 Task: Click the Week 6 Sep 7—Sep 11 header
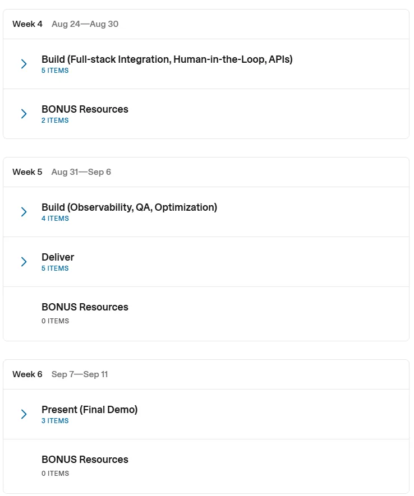60,374
